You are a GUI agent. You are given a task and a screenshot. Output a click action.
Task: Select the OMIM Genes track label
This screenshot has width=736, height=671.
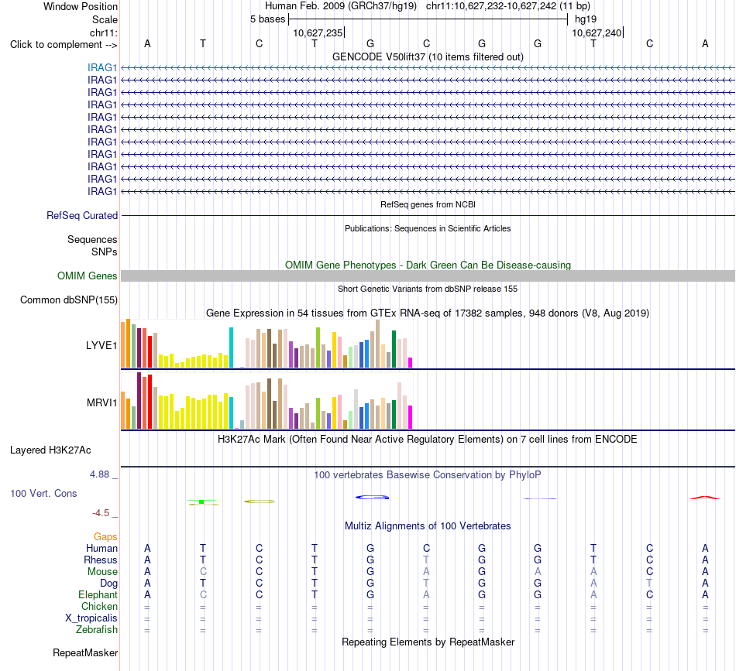click(88, 276)
